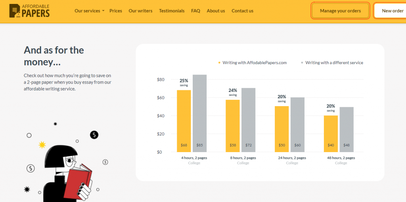Click the $0 y-axis label
The width and height of the screenshot is (406, 202).
pyautogui.click(x=159, y=152)
